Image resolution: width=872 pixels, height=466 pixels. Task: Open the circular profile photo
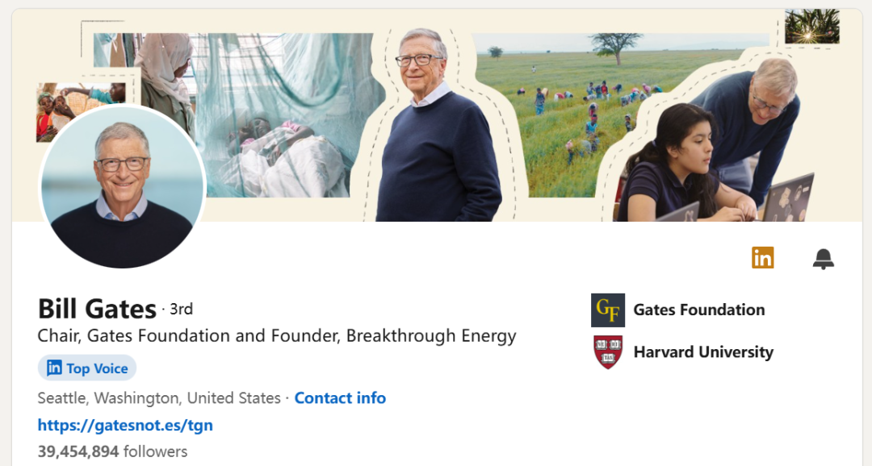(122, 188)
